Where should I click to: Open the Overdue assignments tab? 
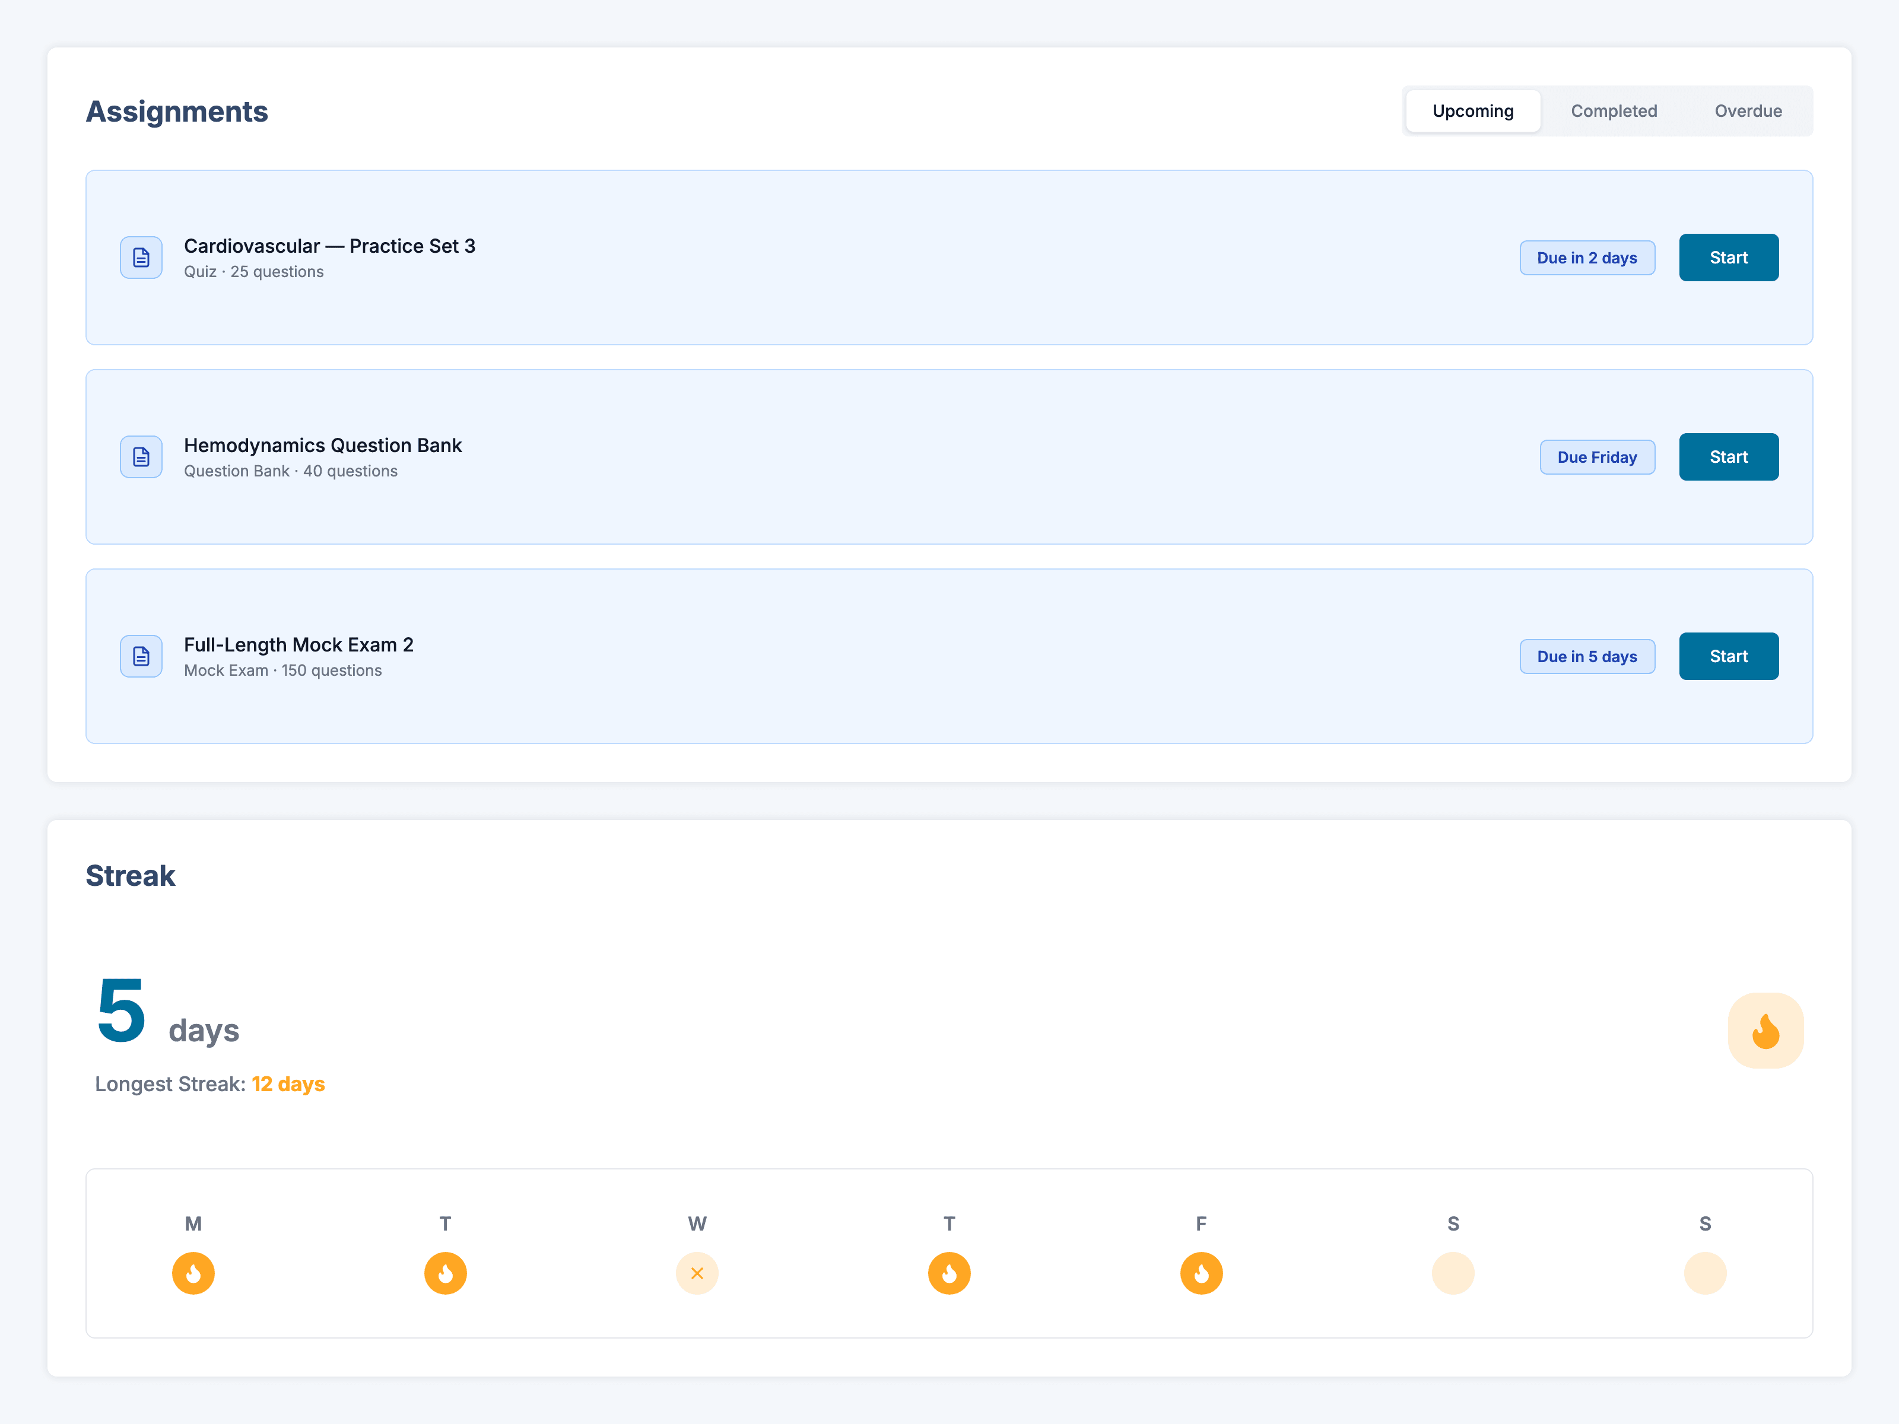tap(1748, 111)
